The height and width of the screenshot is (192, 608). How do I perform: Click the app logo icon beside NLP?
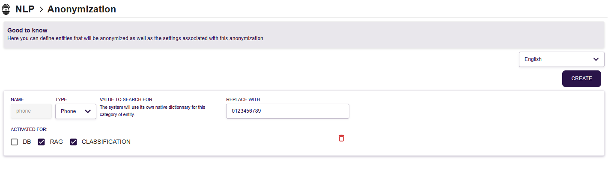point(6,9)
